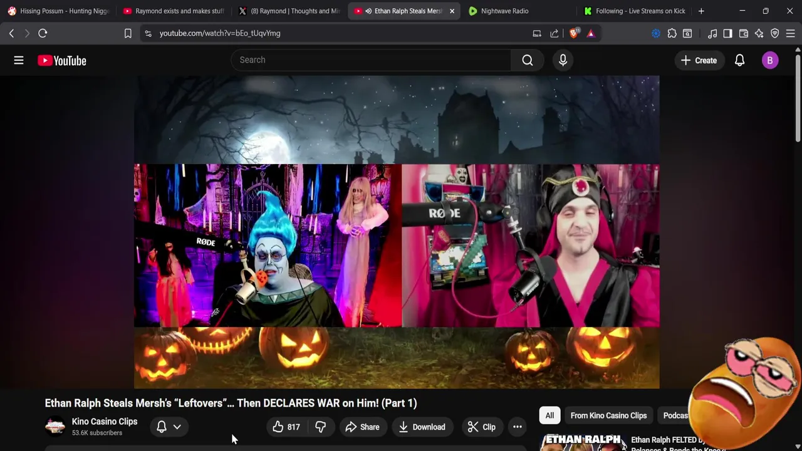Switch to the Hissing Possum browser tab

(58, 11)
